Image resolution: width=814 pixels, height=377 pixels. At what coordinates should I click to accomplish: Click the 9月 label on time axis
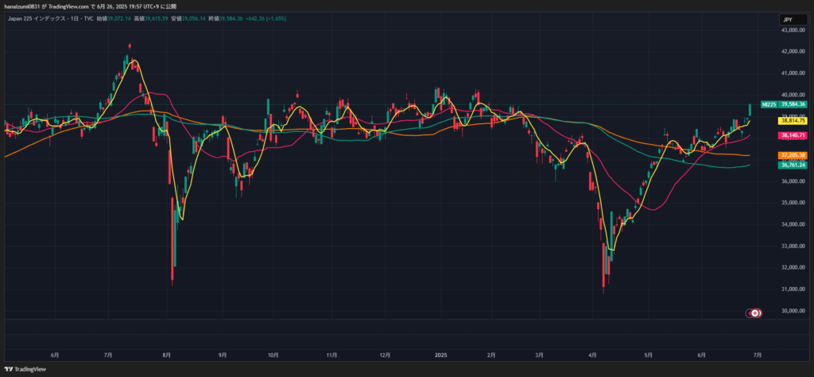pos(223,356)
